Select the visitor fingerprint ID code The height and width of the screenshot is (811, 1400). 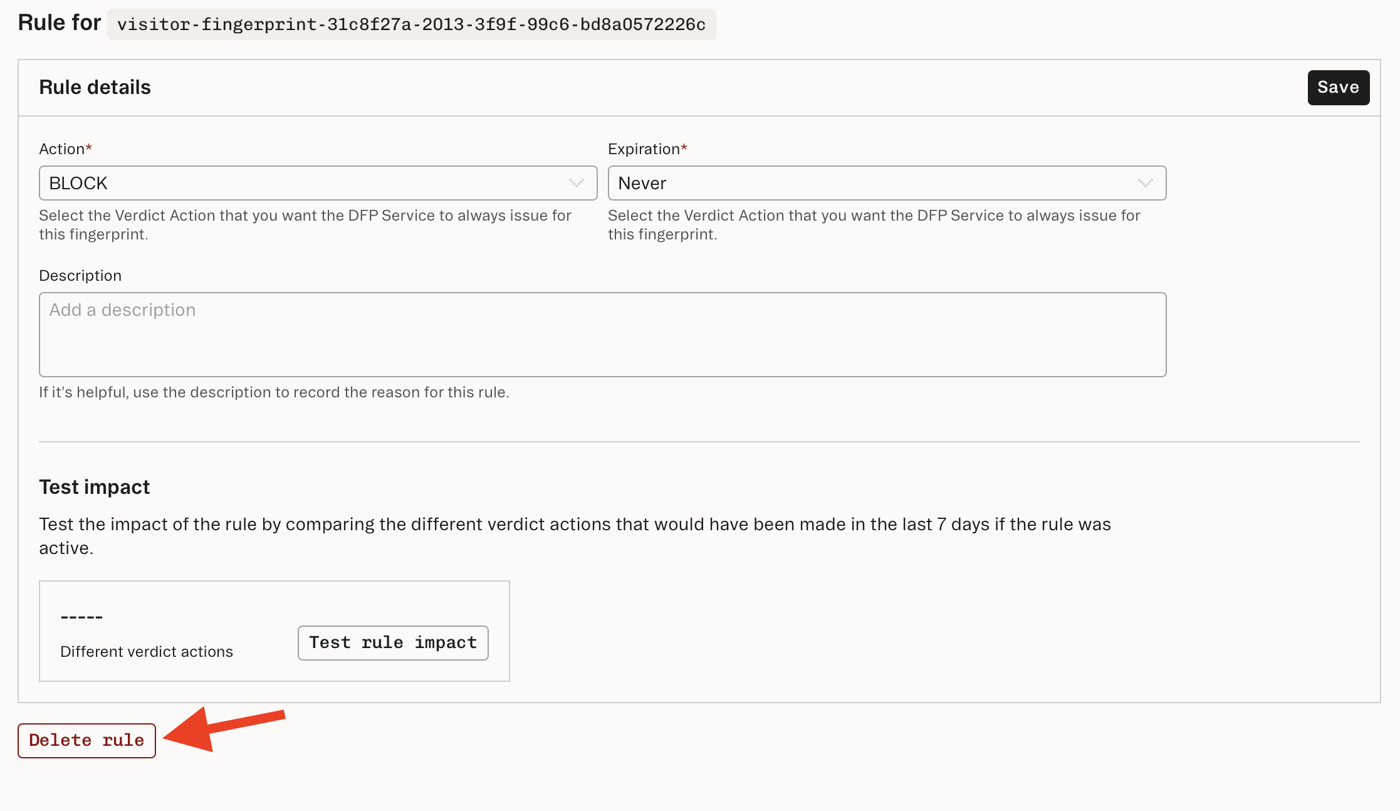click(412, 25)
